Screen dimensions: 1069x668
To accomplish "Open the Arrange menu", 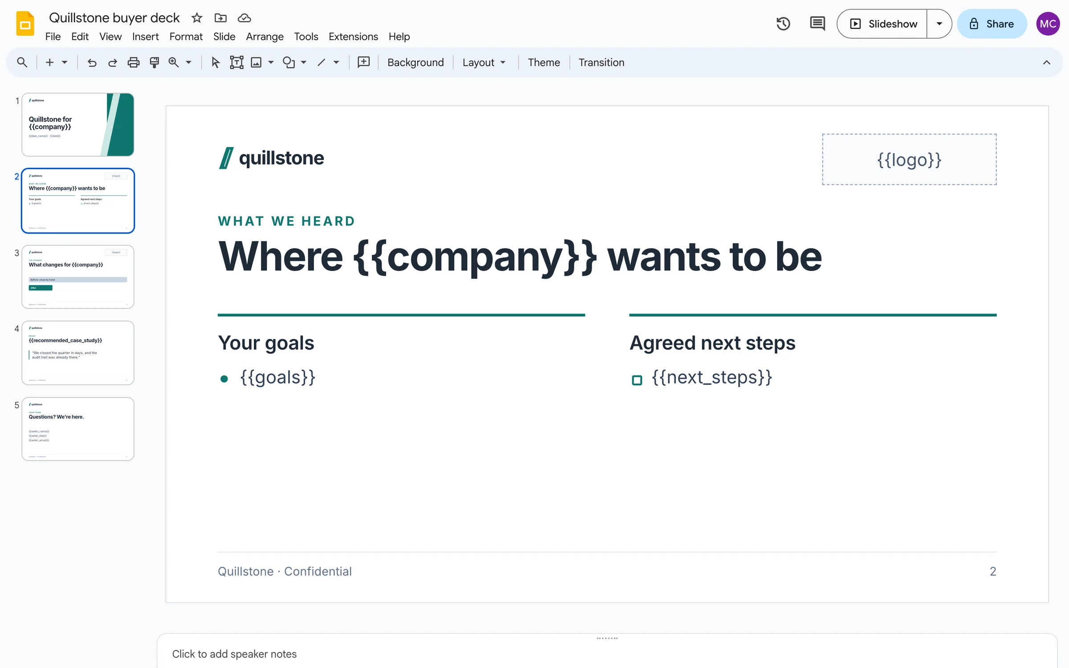I will [x=265, y=37].
